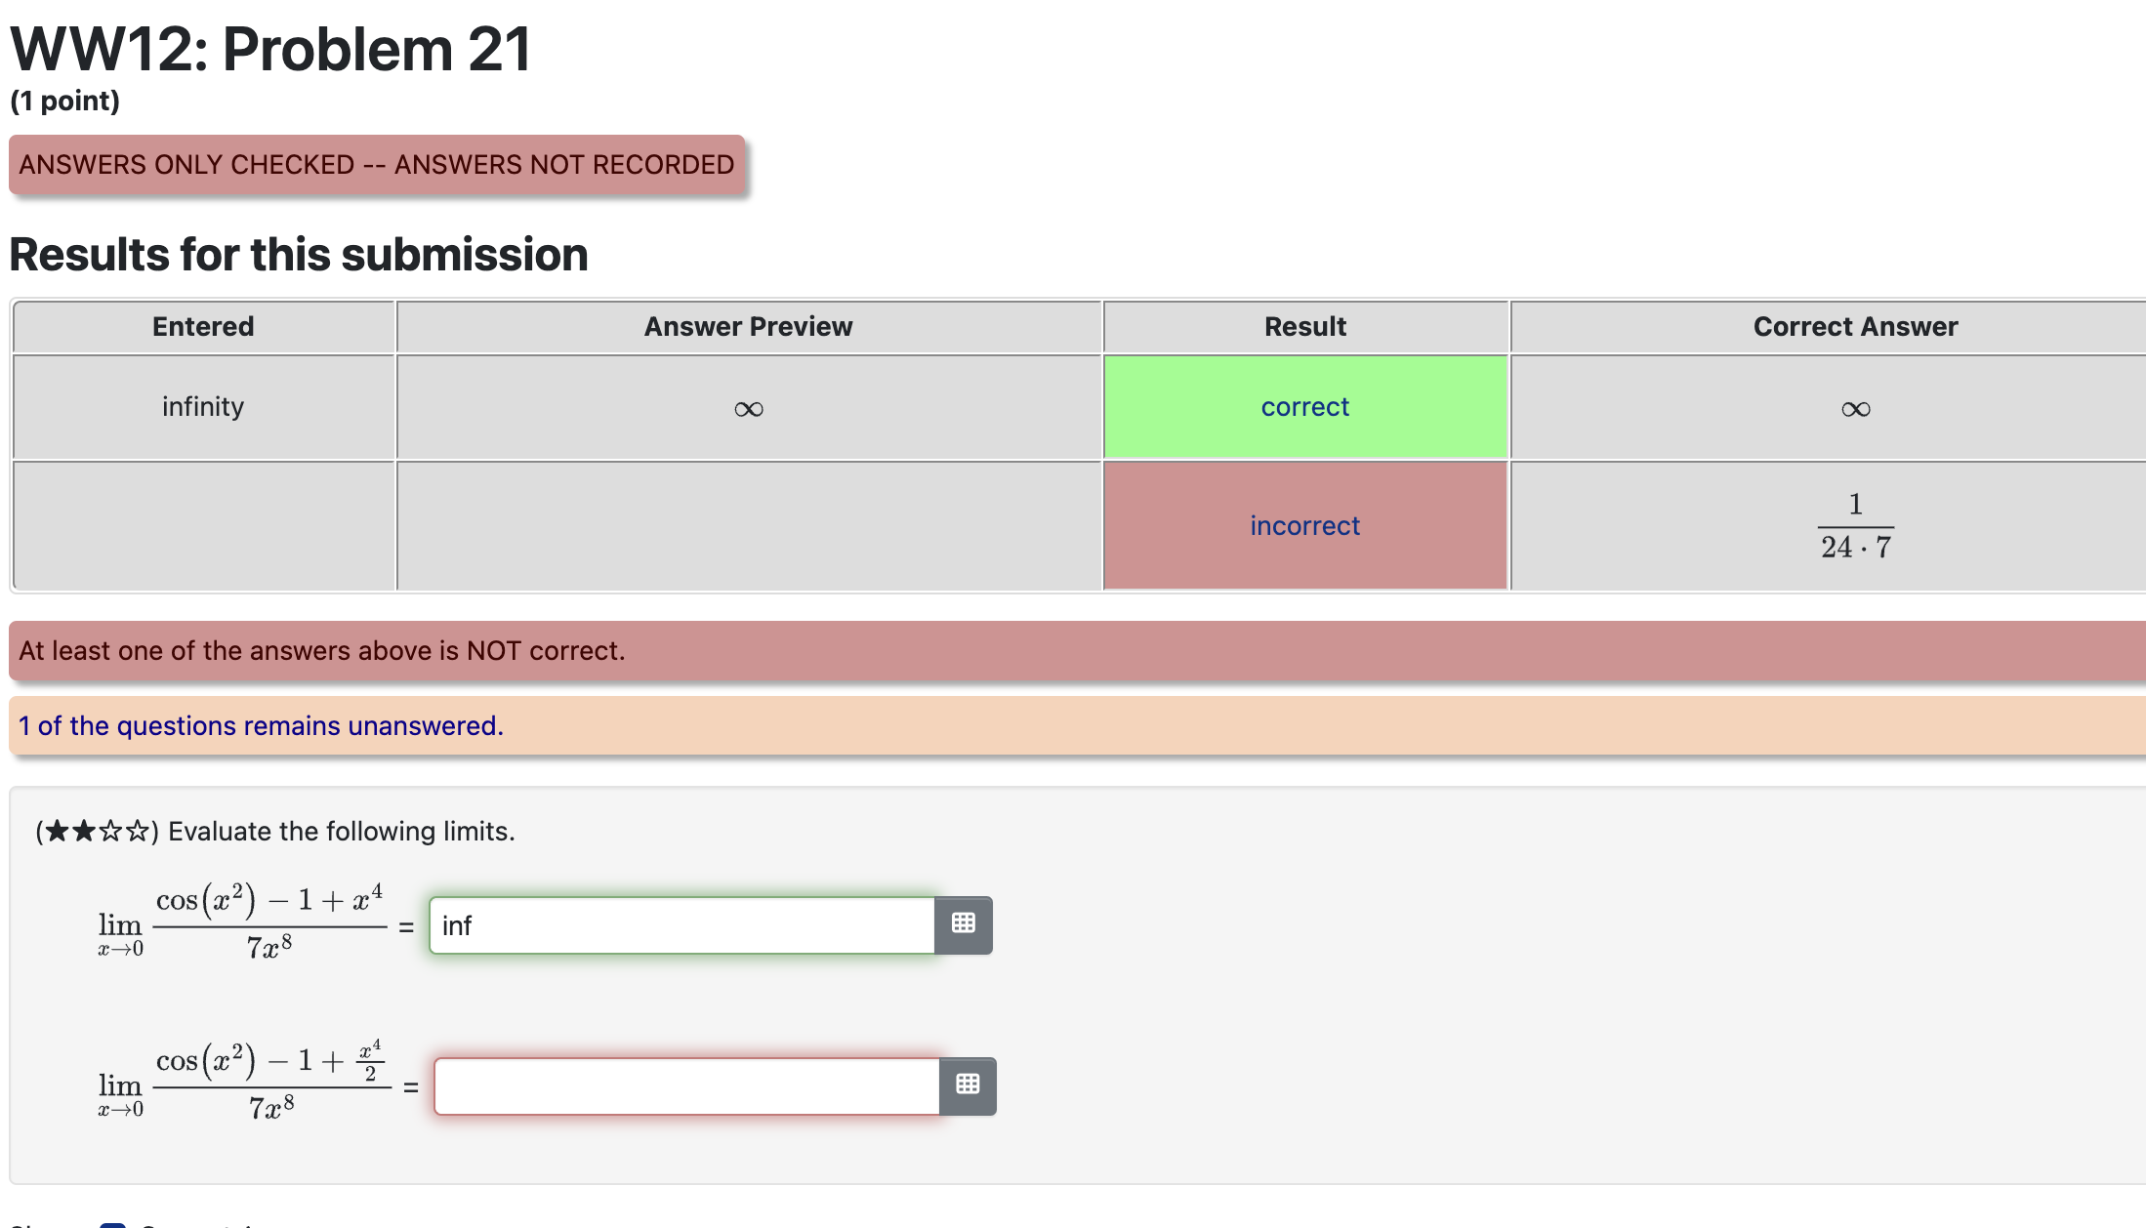Viewport: 2146px width, 1228px height.
Task: Click the 'Correct Answer' column header
Action: click(x=1855, y=327)
